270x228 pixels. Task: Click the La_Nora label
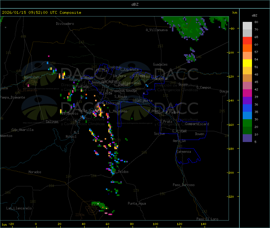click(x=119, y=76)
